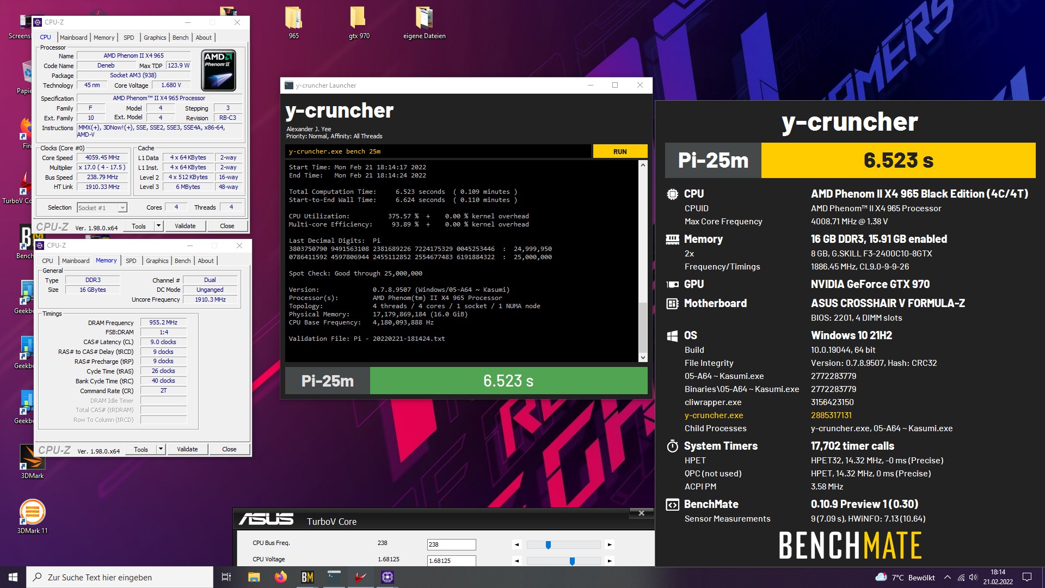Launch the 3DMark 11 desktop shortcut
The image size is (1045, 588).
point(32,516)
